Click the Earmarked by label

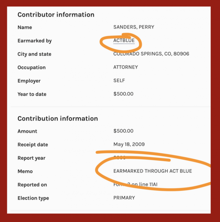click(x=34, y=41)
